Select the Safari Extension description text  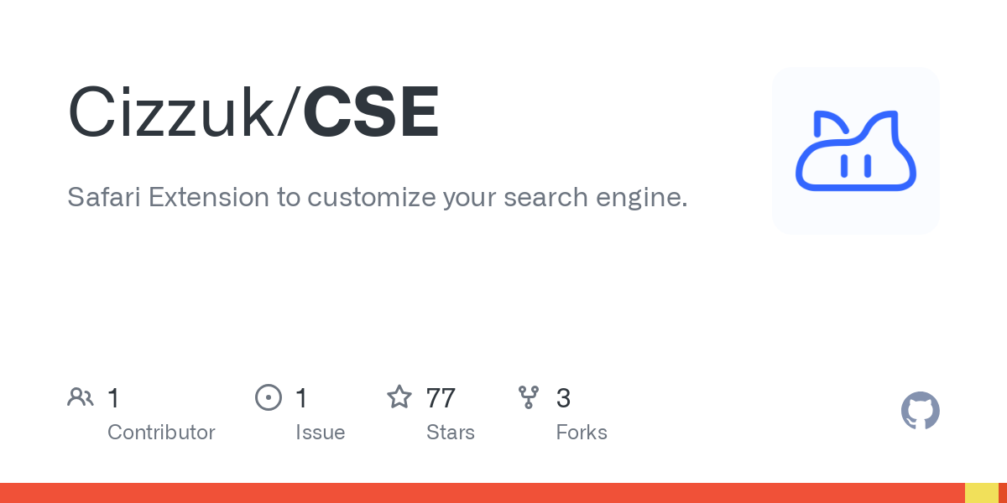[377, 197]
